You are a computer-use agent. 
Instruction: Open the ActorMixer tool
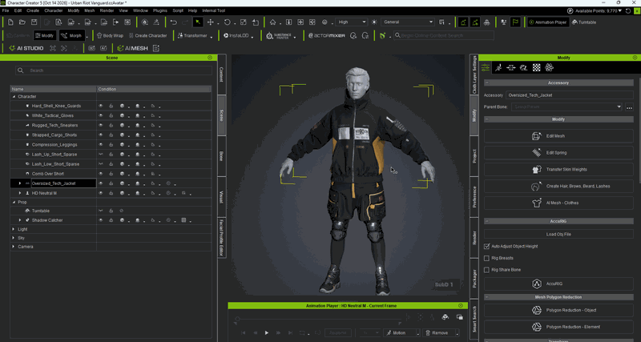click(327, 35)
